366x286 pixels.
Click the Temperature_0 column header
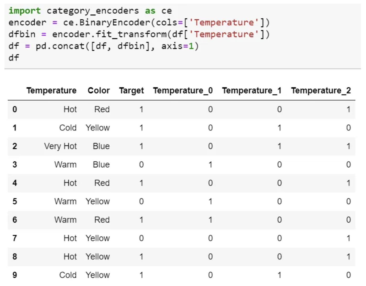click(183, 91)
